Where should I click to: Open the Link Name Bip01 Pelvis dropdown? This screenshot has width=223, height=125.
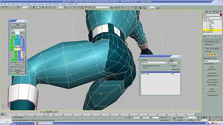point(166,63)
